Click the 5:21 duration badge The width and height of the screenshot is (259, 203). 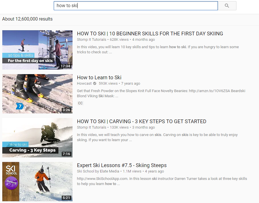click(67, 198)
